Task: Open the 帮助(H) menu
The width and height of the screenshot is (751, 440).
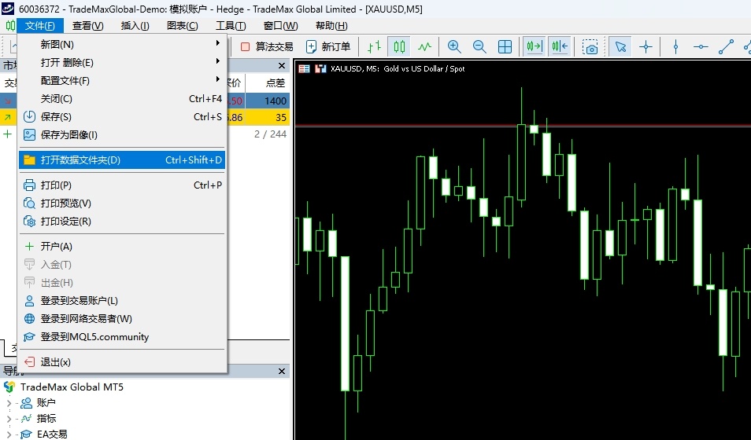Action: (x=331, y=26)
